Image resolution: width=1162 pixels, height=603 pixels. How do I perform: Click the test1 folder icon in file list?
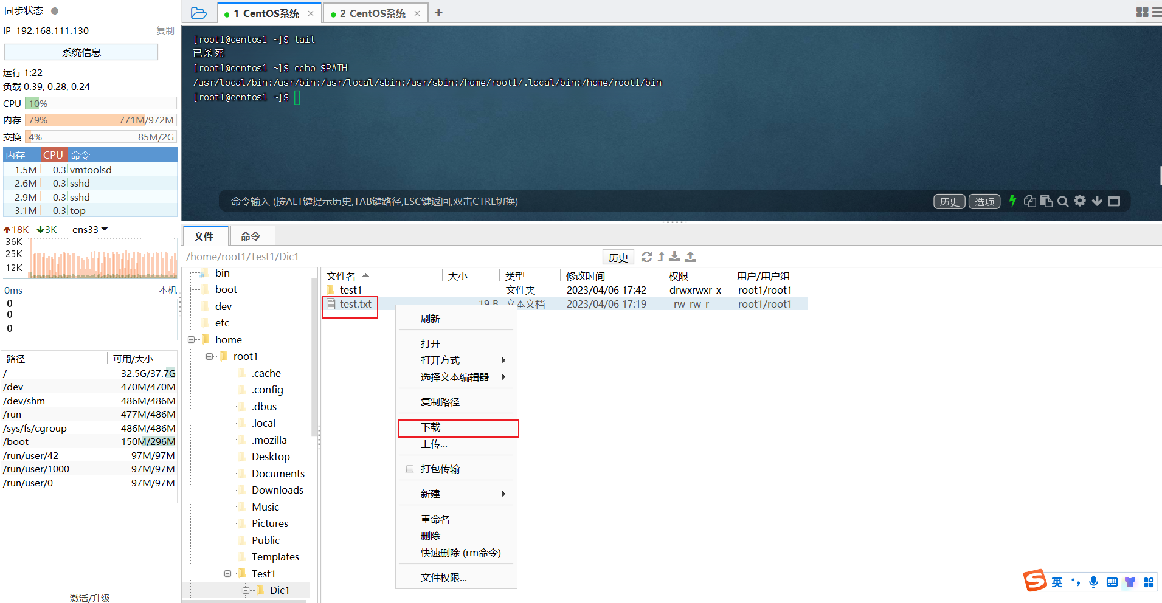click(330, 290)
